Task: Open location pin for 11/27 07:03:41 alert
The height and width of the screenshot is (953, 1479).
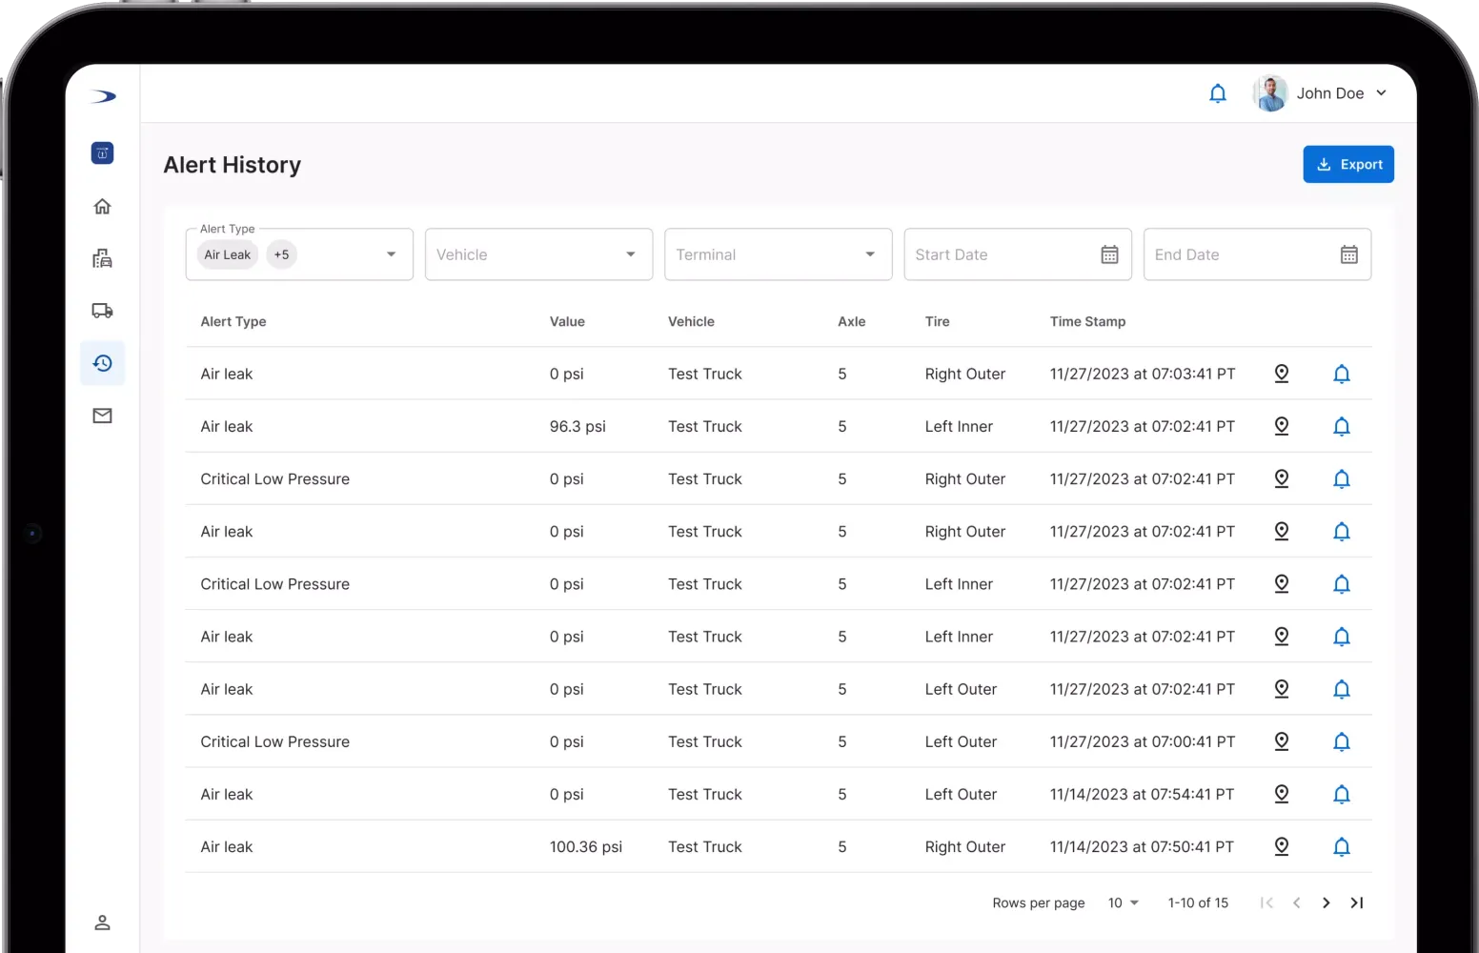Action: click(1282, 374)
